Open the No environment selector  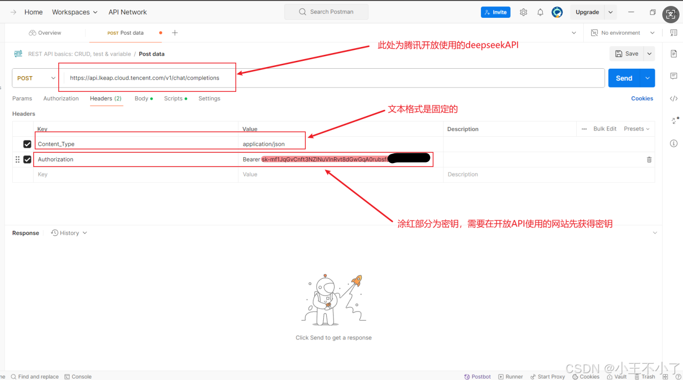pyautogui.click(x=623, y=33)
